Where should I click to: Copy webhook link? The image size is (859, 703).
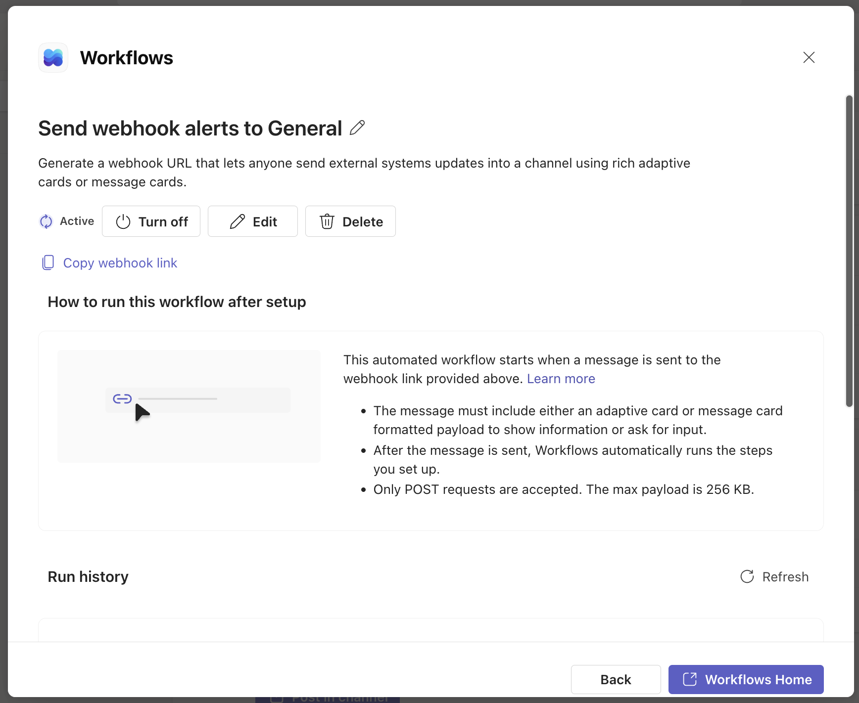120,263
